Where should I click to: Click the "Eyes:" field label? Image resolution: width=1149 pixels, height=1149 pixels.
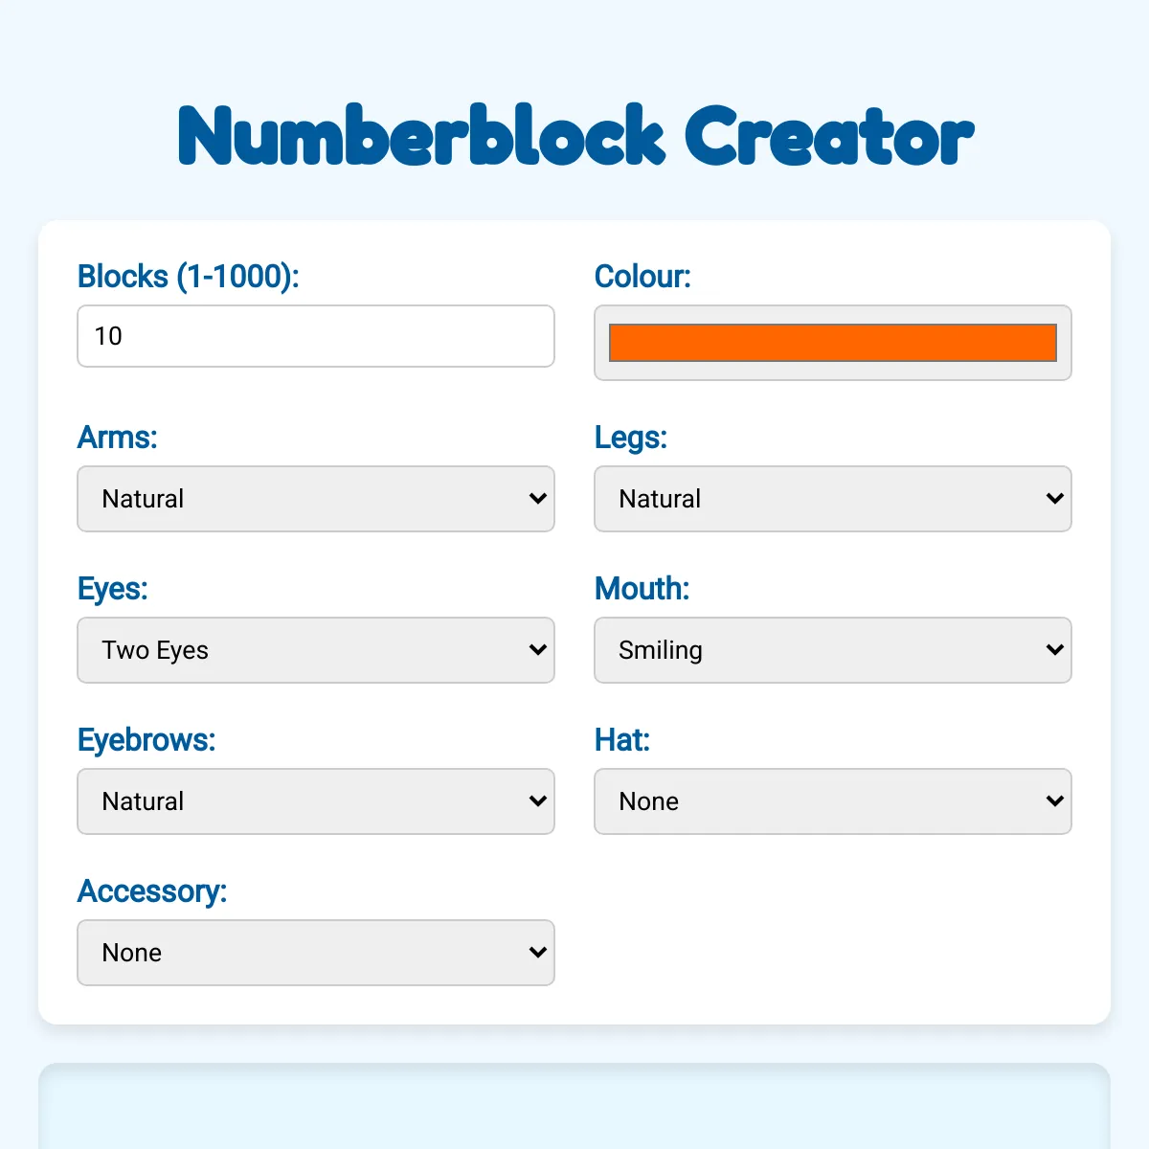click(x=113, y=589)
